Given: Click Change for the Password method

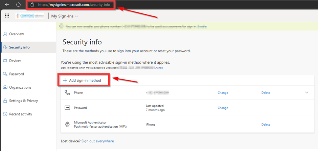Looking at the screenshot, I should [223, 108].
